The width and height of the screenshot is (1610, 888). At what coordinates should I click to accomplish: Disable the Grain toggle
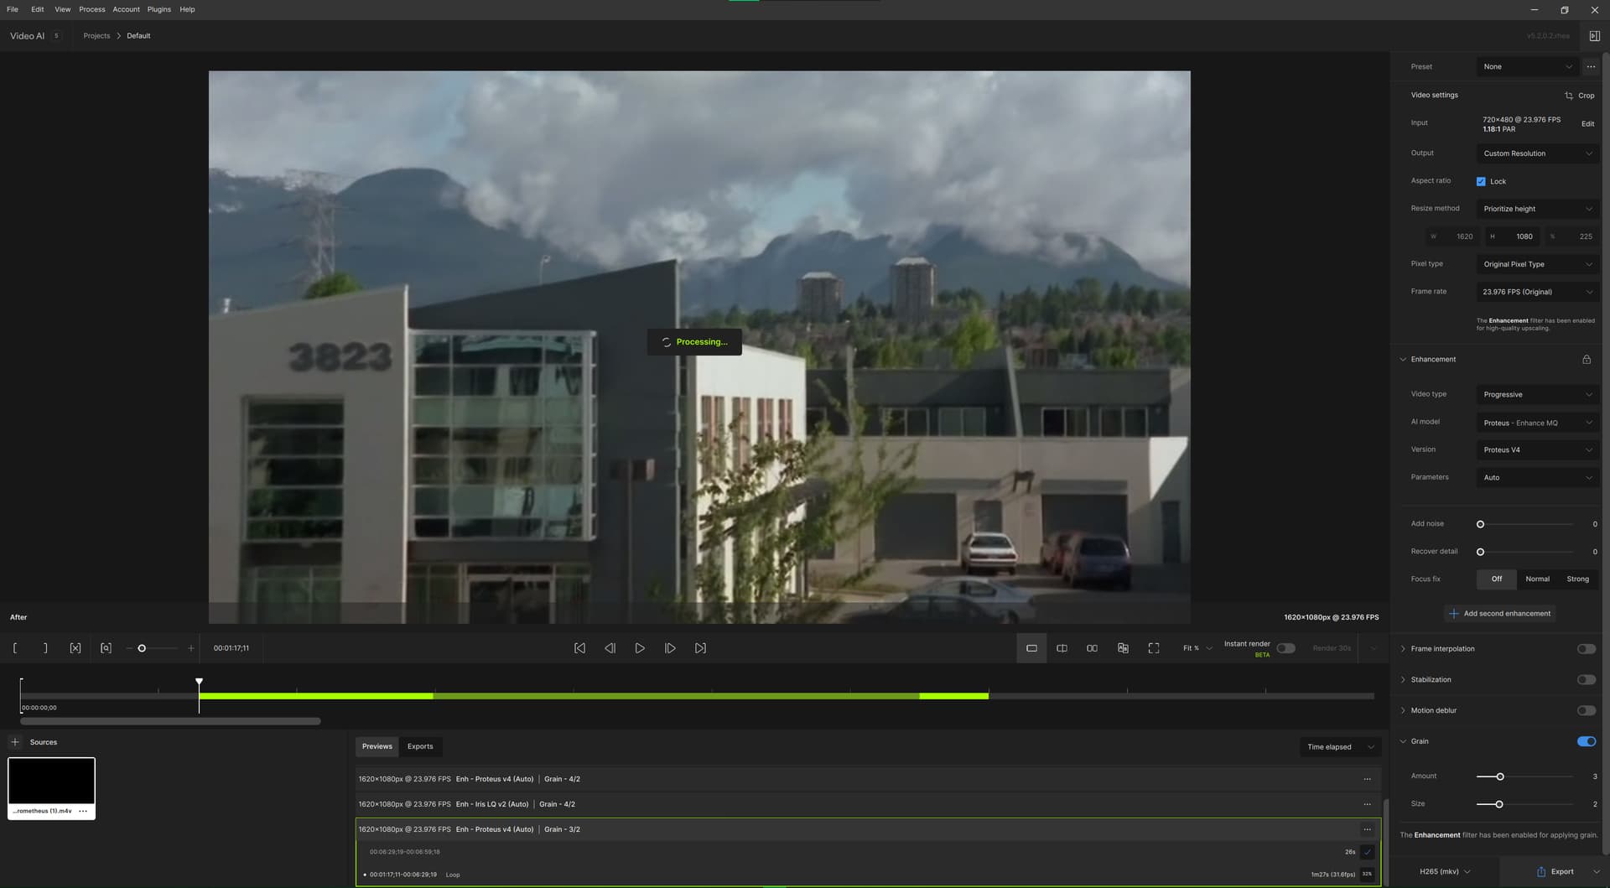click(x=1586, y=741)
